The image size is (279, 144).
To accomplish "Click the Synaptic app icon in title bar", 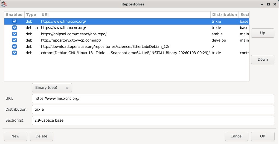I will [x=4, y=4].
